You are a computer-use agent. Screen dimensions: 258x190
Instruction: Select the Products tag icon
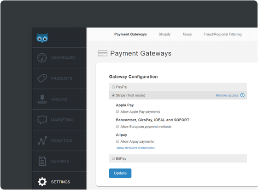click(42, 78)
